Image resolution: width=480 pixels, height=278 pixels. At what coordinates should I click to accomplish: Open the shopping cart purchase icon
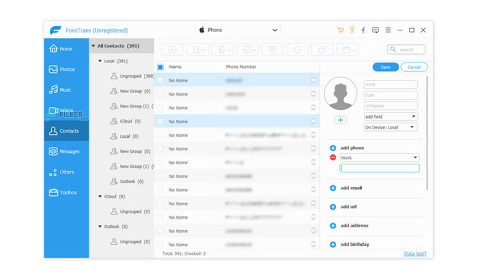pyautogui.click(x=340, y=30)
